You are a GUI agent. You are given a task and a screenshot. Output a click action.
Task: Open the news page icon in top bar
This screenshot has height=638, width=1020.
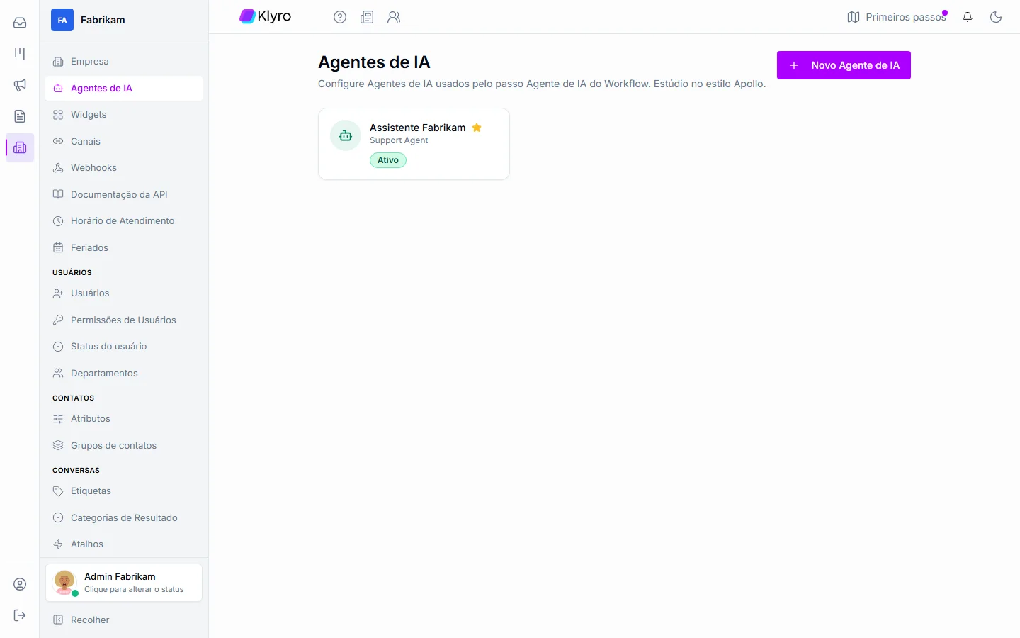[x=367, y=17]
